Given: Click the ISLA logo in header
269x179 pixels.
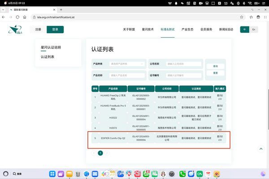Looking at the screenshot, I should point(15,30).
